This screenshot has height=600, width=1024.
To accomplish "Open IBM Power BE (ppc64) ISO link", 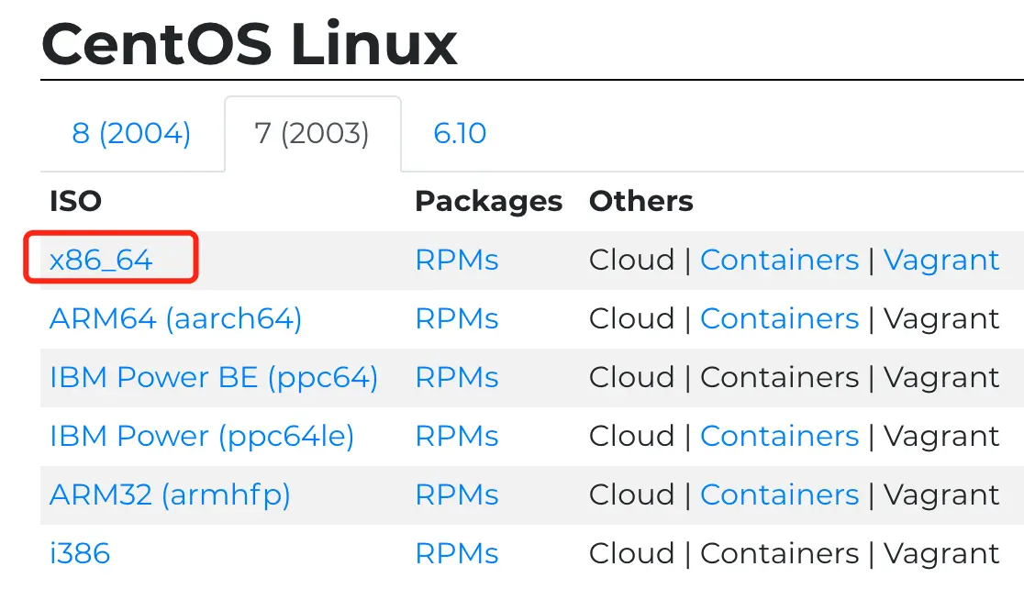I will (x=214, y=378).
